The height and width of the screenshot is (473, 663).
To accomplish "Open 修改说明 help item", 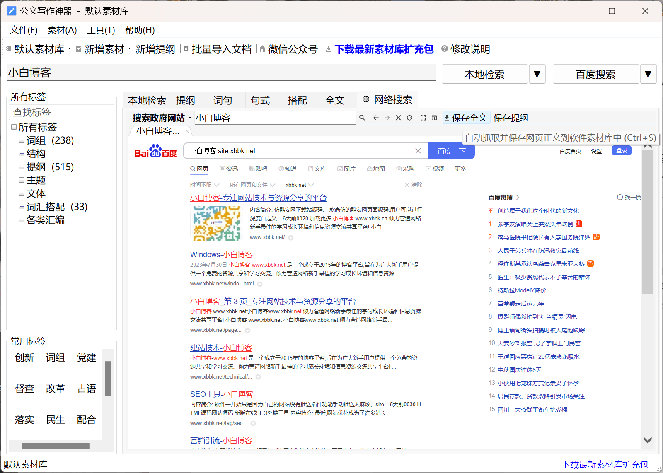I will pyautogui.click(x=466, y=49).
